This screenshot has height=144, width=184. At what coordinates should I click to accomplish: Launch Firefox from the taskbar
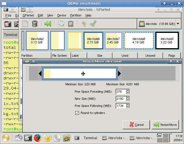click(37, 138)
